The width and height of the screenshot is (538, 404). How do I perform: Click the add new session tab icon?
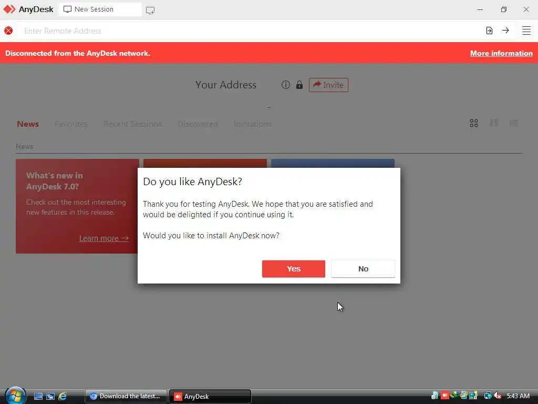(x=150, y=10)
